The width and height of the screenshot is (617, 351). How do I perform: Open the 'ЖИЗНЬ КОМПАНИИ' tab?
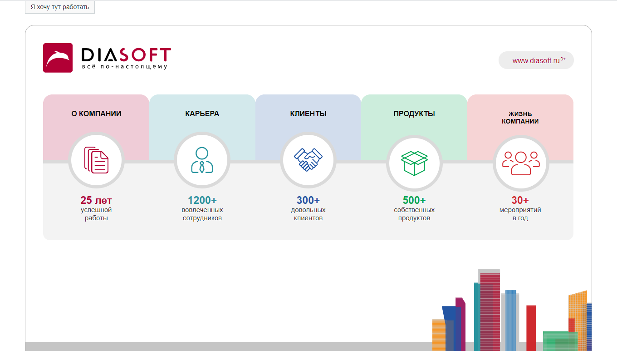[520, 118]
